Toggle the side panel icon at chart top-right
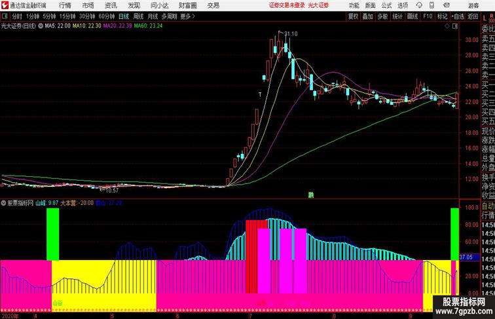 click(x=455, y=26)
